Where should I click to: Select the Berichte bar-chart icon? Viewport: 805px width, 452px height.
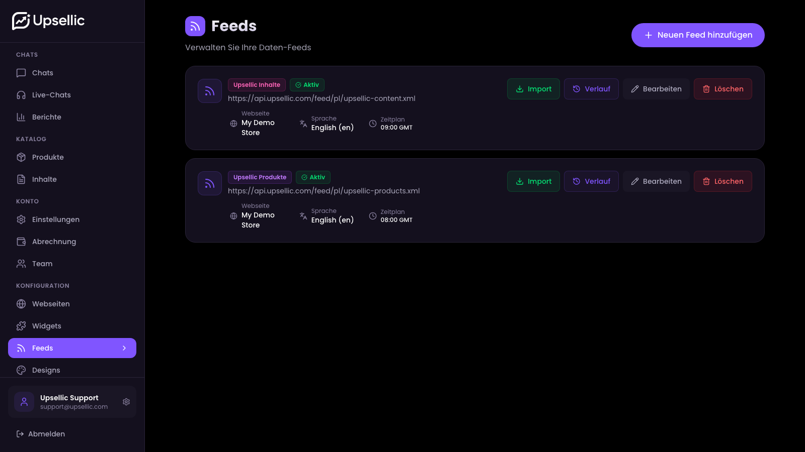tap(21, 117)
